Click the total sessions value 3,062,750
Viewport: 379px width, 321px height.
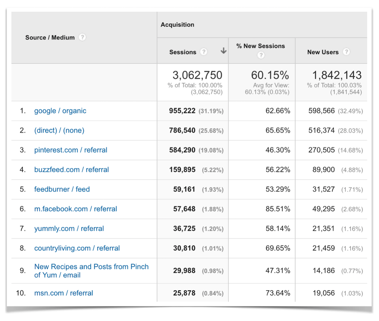pyautogui.click(x=197, y=75)
